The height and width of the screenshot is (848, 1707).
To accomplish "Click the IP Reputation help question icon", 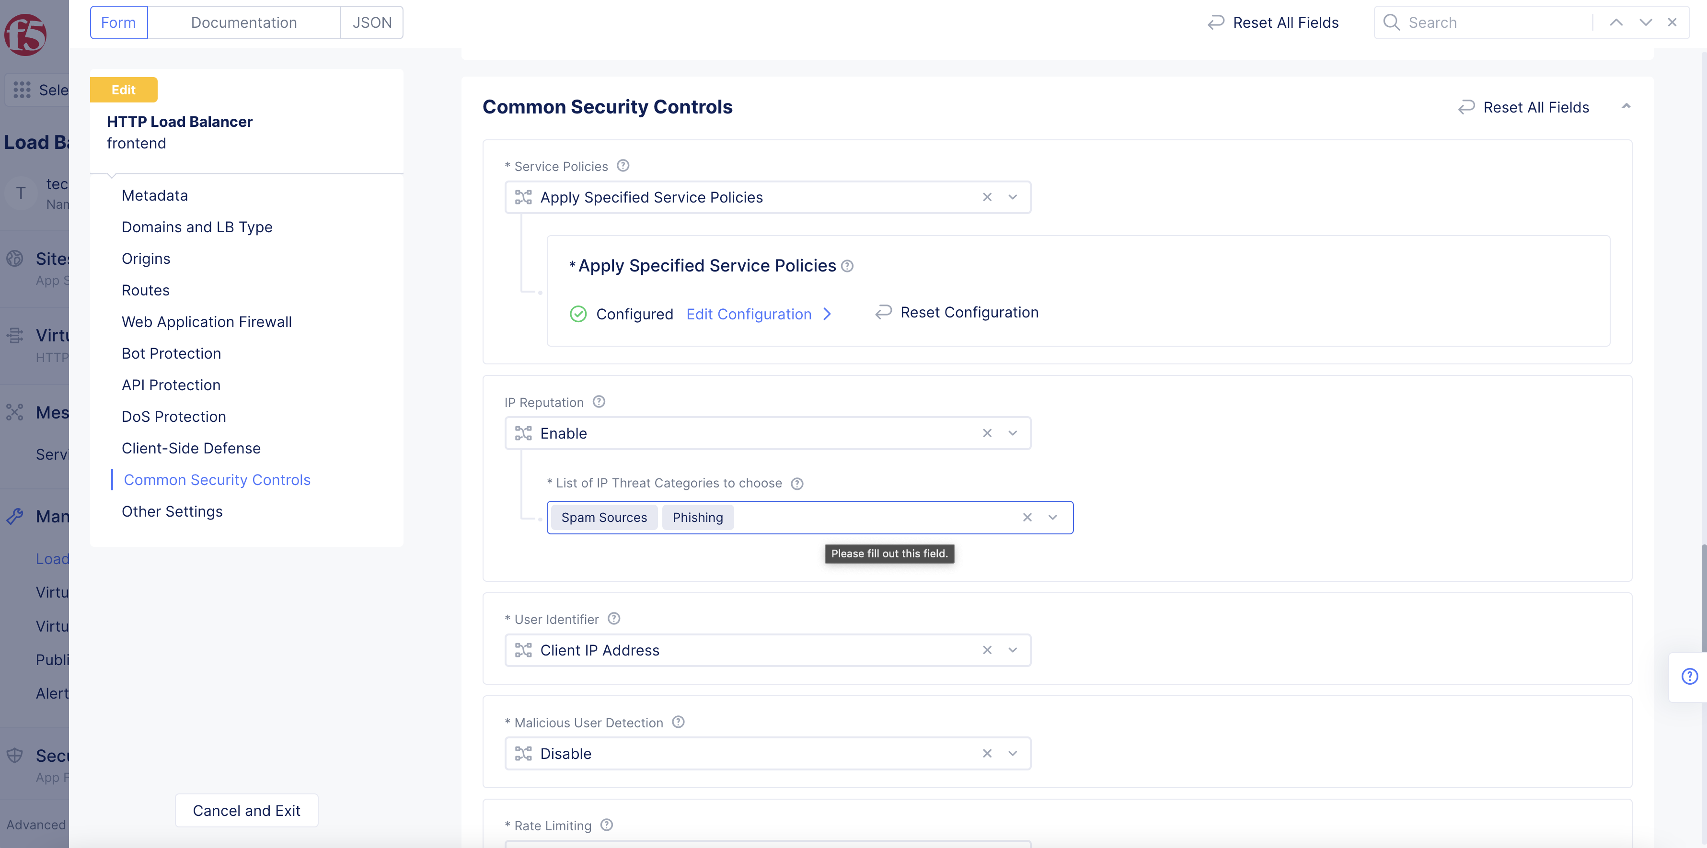I will point(599,402).
